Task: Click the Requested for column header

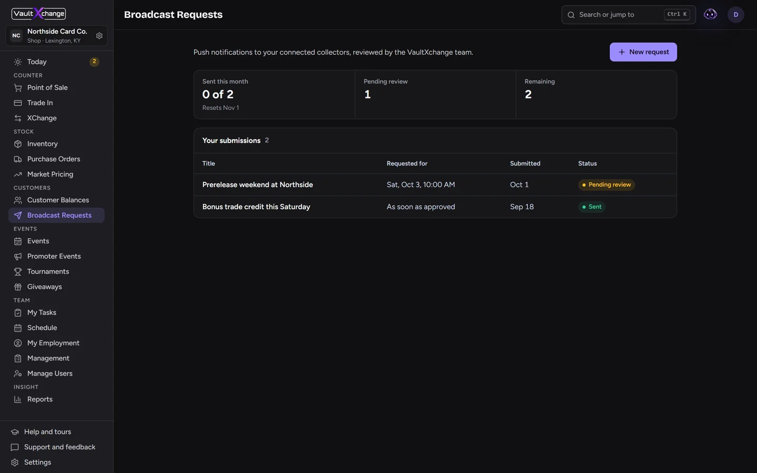Action: tap(407, 163)
